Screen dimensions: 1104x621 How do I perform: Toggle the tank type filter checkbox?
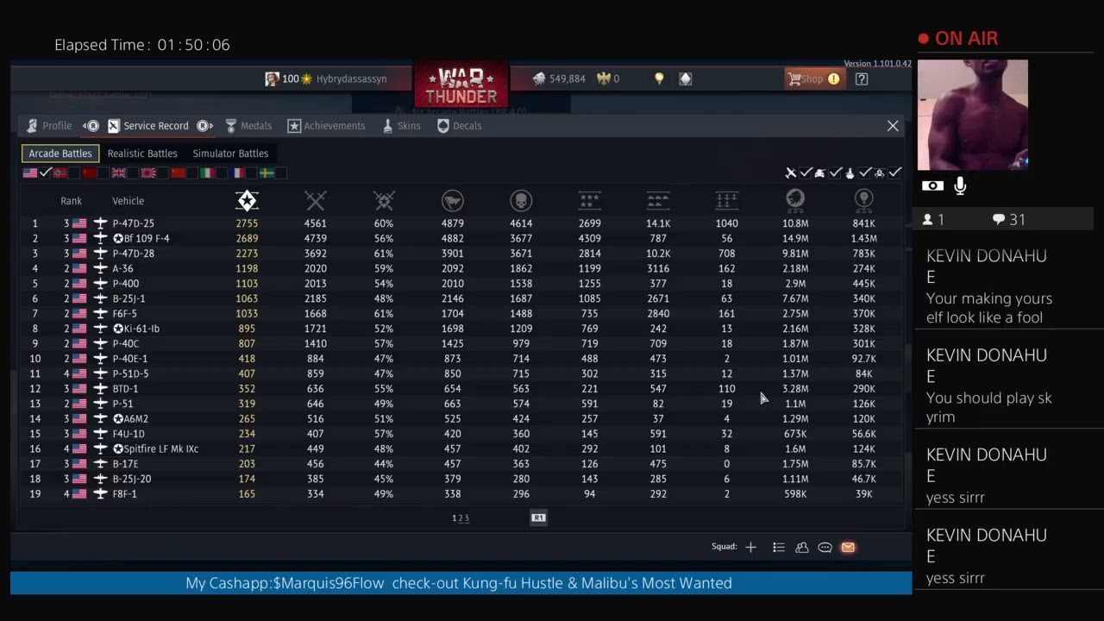coord(835,172)
